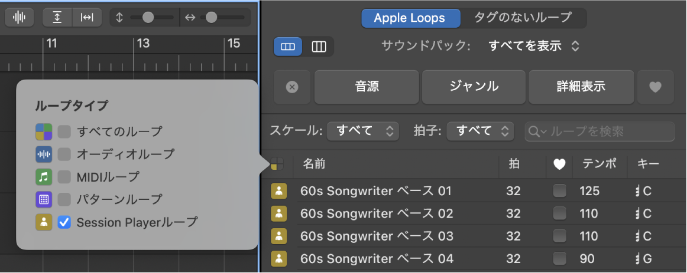The image size is (687, 273).
Task: Sort by the heart favorites column header
Action: click(559, 165)
